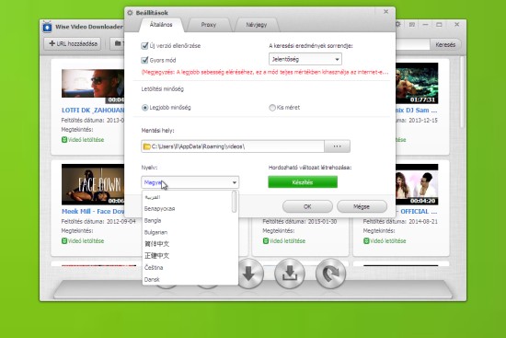Click the folder icon in save path field
This screenshot has height=338, width=506.
[147, 146]
